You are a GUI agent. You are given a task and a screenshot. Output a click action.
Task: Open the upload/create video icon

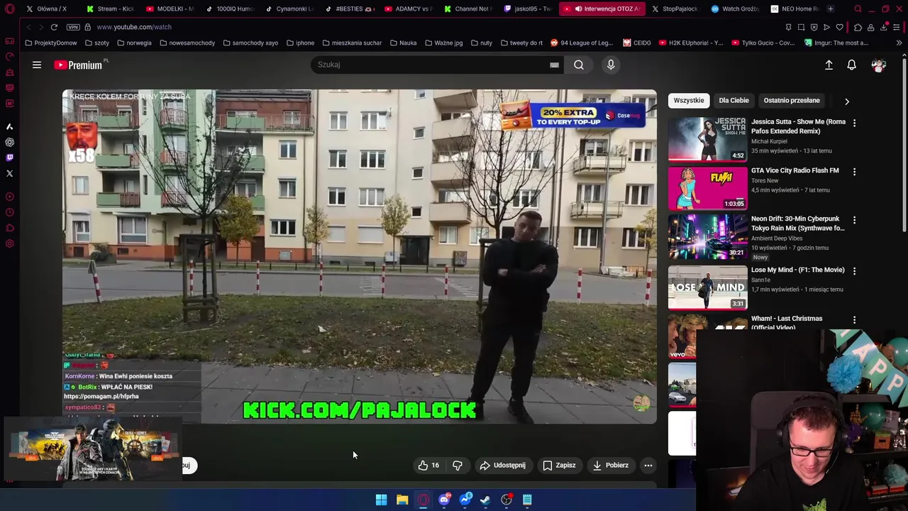coord(829,65)
